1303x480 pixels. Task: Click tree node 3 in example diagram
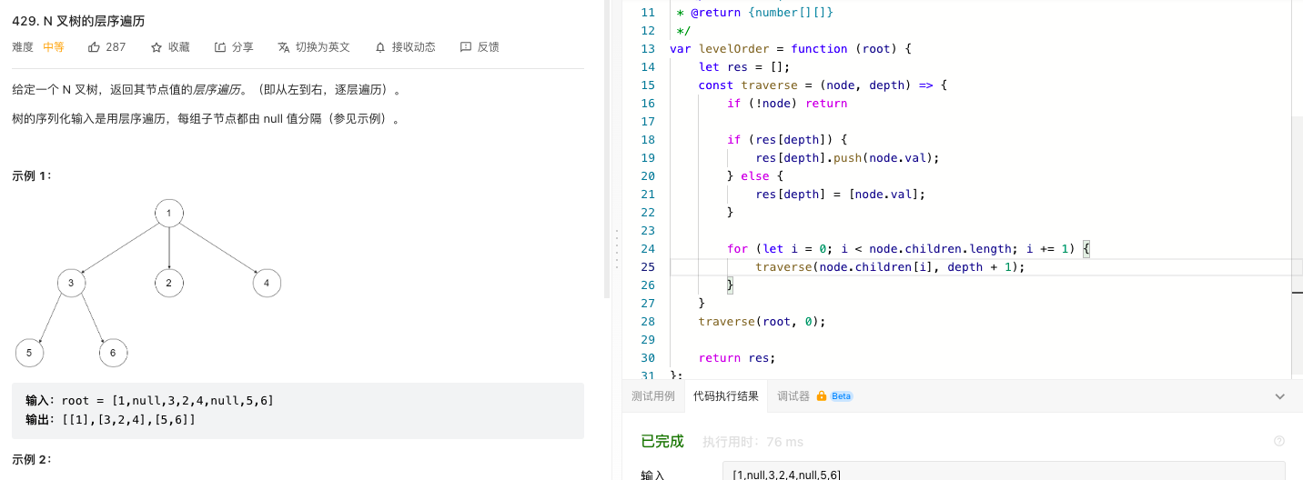coord(71,284)
